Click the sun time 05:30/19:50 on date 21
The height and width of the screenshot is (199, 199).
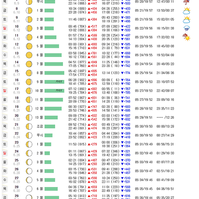coord(144,127)
